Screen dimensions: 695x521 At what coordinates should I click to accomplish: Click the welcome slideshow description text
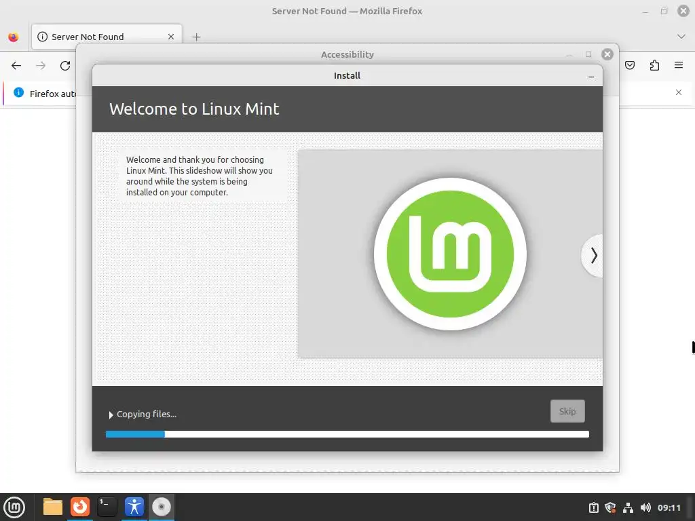199,176
